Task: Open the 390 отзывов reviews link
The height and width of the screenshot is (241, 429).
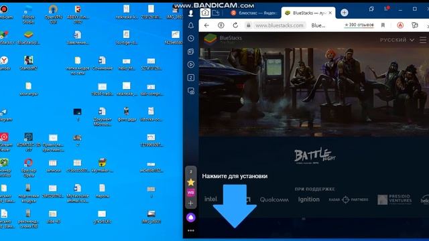Action: point(359,25)
